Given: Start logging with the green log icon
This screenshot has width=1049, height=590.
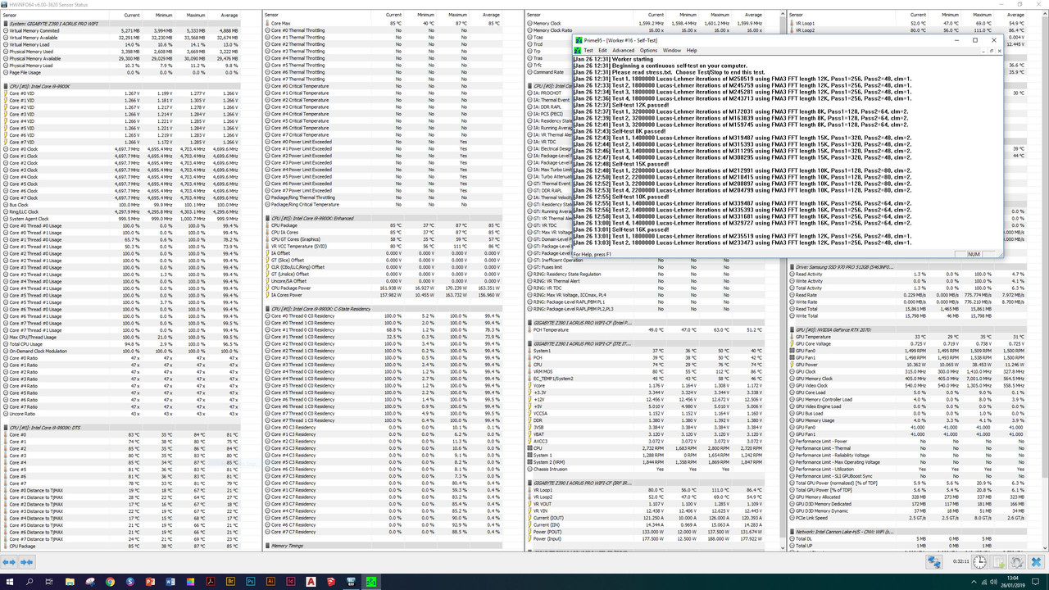Looking at the screenshot, I should 998,562.
